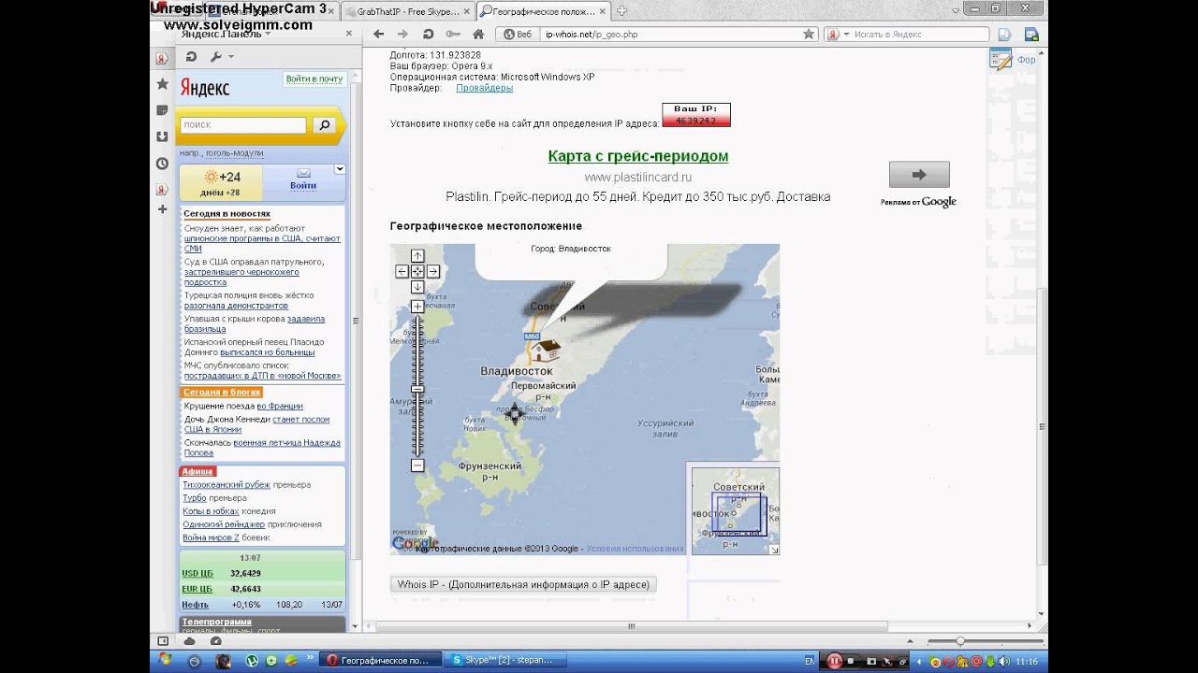1198x673 pixels.
Task: Close the GrabThatIP tab
Action: [467, 11]
